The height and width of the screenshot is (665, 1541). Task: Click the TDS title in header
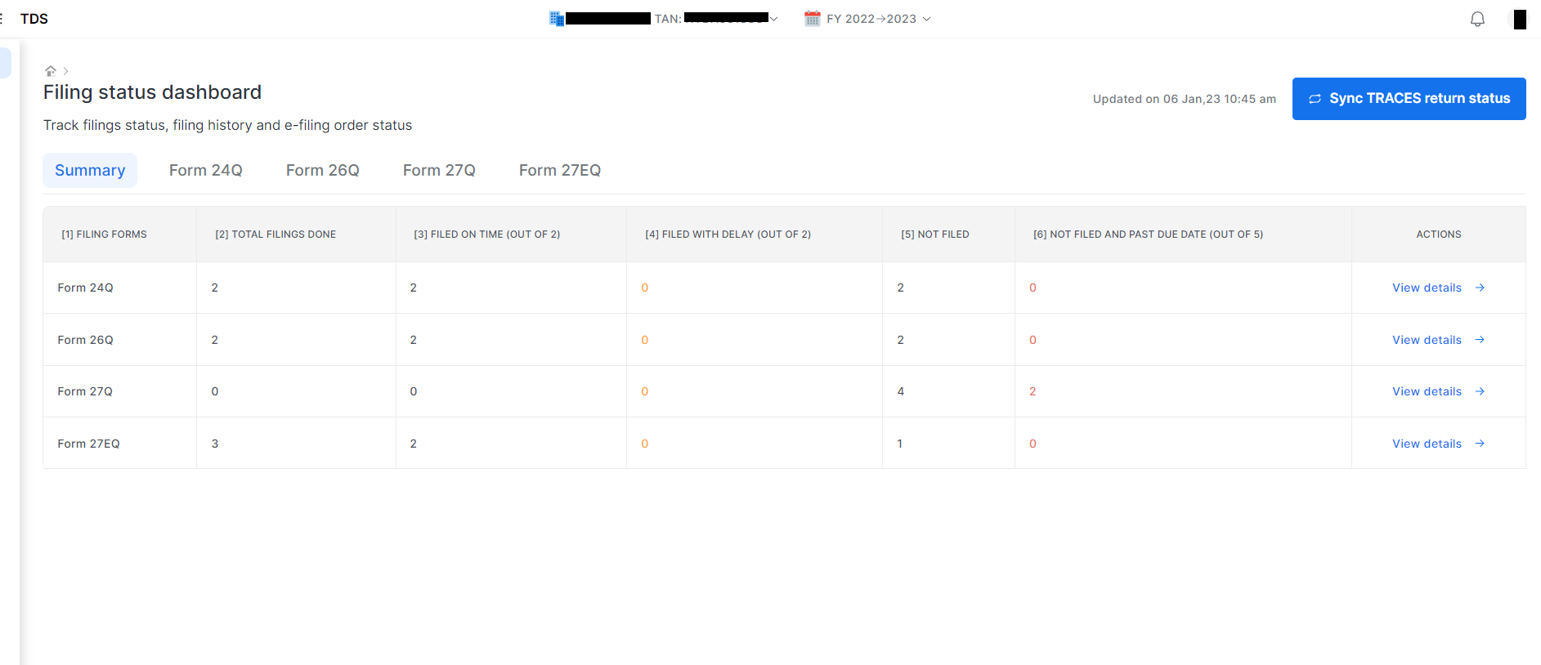tap(34, 19)
